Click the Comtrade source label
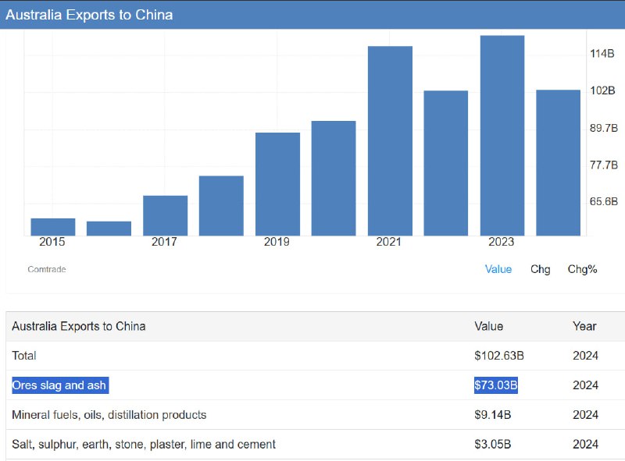 (x=47, y=269)
